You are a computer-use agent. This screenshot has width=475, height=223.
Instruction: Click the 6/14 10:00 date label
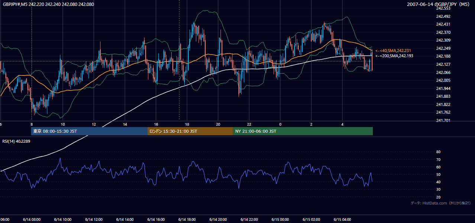(62, 220)
